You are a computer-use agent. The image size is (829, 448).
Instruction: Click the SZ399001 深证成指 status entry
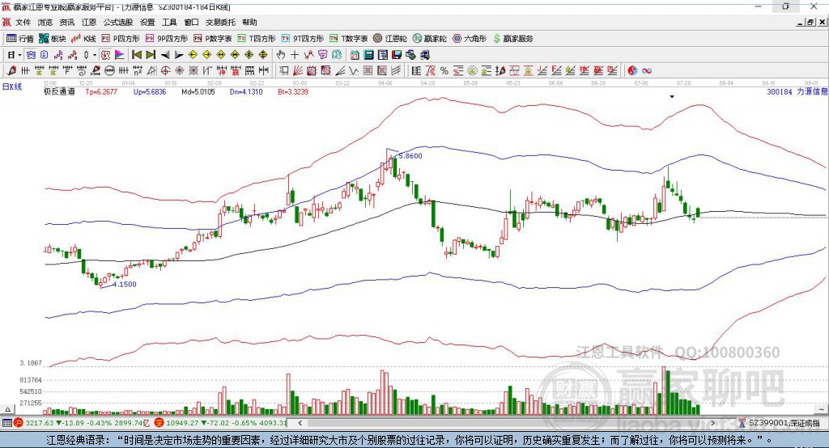pos(779,423)
